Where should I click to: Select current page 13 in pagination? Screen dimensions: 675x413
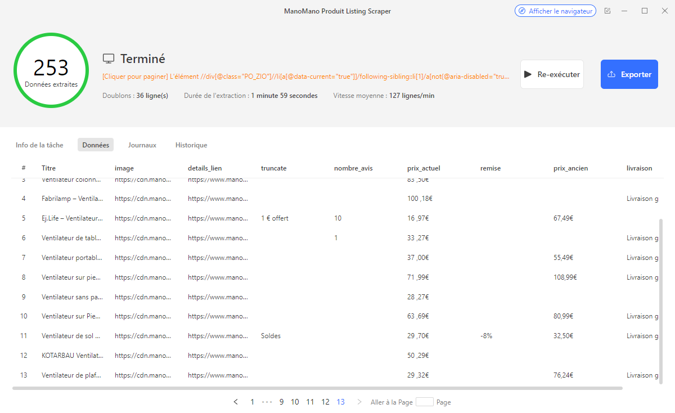coord(341,402)
